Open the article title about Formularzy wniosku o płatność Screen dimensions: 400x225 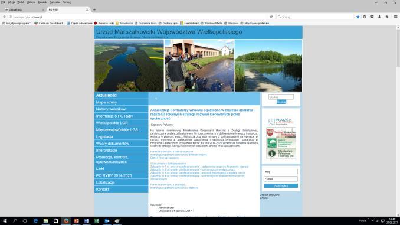202,114
